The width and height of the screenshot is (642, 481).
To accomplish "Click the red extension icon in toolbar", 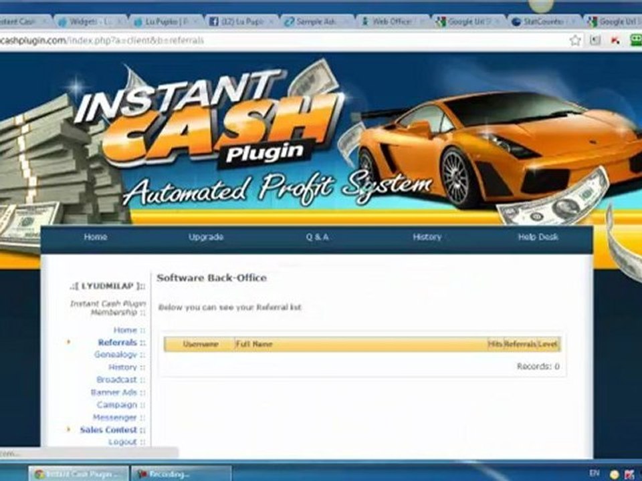I will coord(615,40).
